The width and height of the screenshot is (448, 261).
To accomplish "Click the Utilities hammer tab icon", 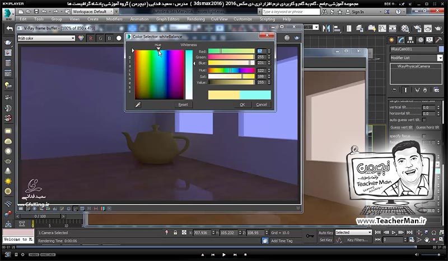I will coord(438,40).
